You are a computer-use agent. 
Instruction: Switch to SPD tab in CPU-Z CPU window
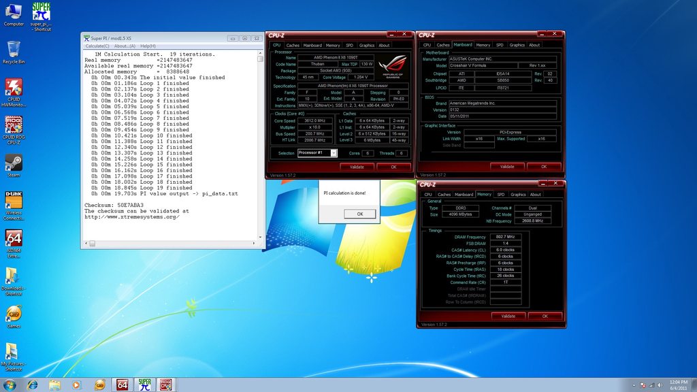point(349,46)
